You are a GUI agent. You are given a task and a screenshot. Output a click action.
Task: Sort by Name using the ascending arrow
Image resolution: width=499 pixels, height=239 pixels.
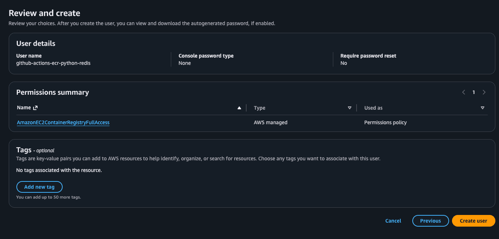239,108
